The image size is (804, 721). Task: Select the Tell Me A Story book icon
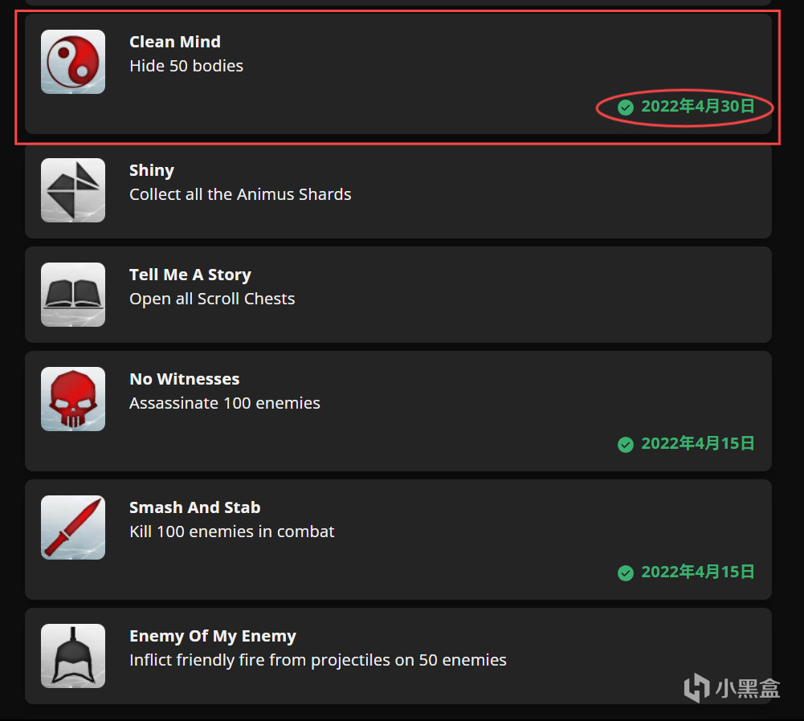[73, 295]
